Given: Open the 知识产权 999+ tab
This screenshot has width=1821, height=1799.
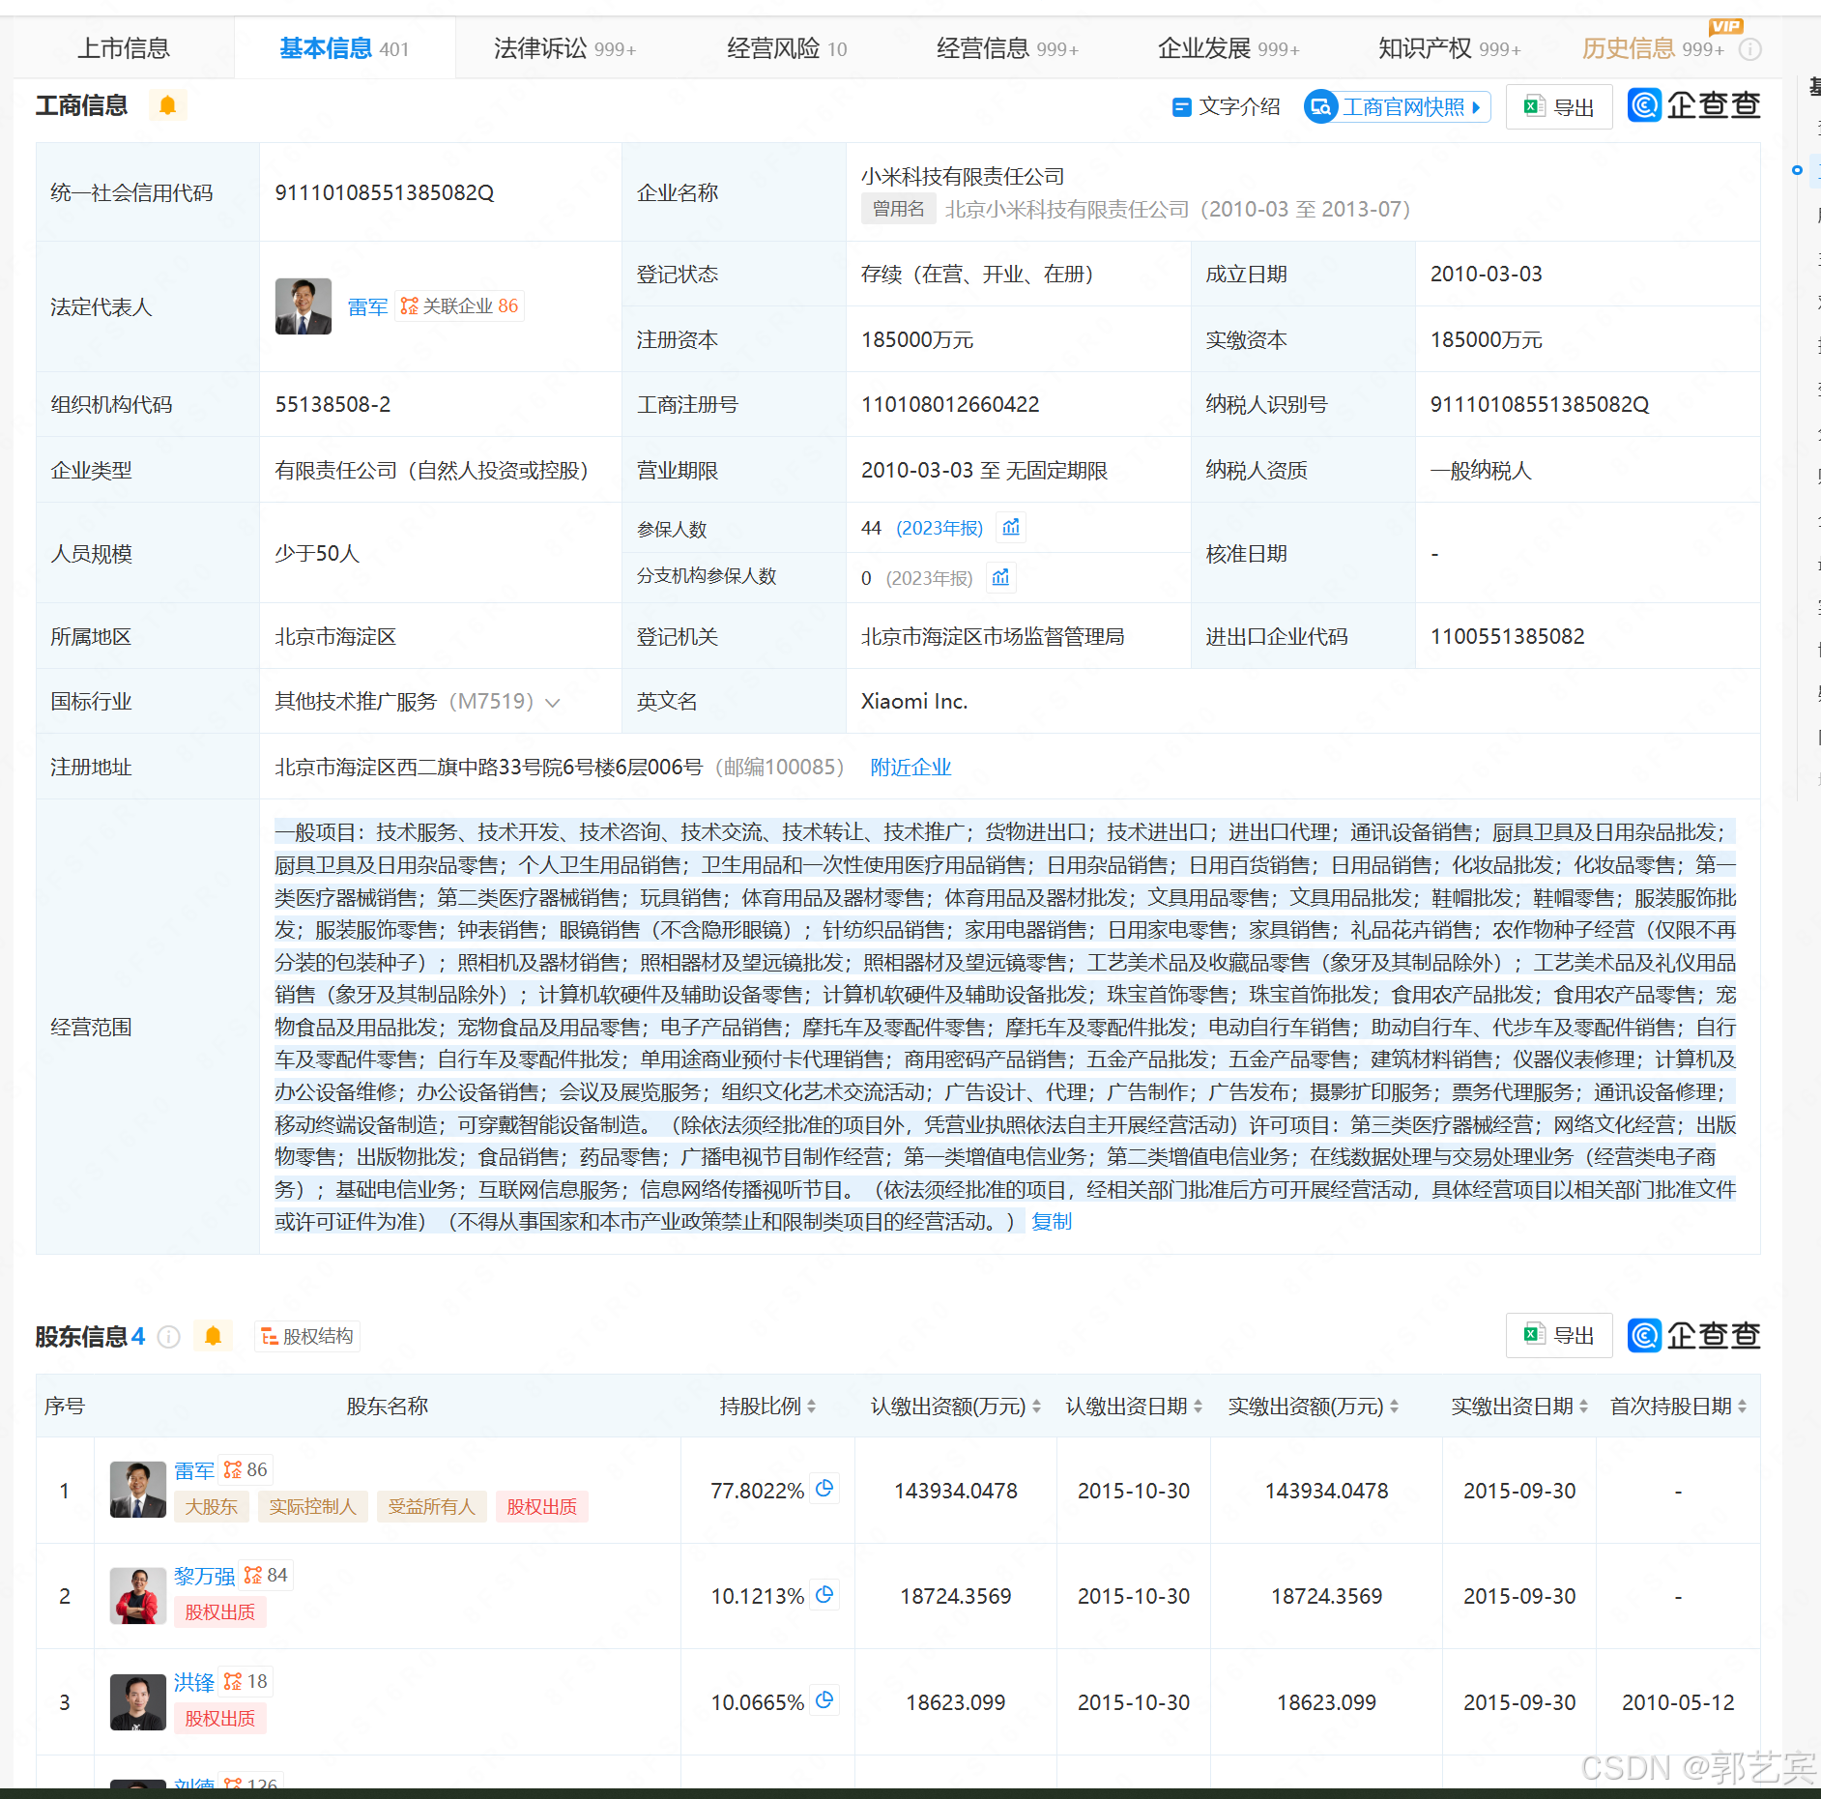Looking at the screenshot, I should 1449,48.
